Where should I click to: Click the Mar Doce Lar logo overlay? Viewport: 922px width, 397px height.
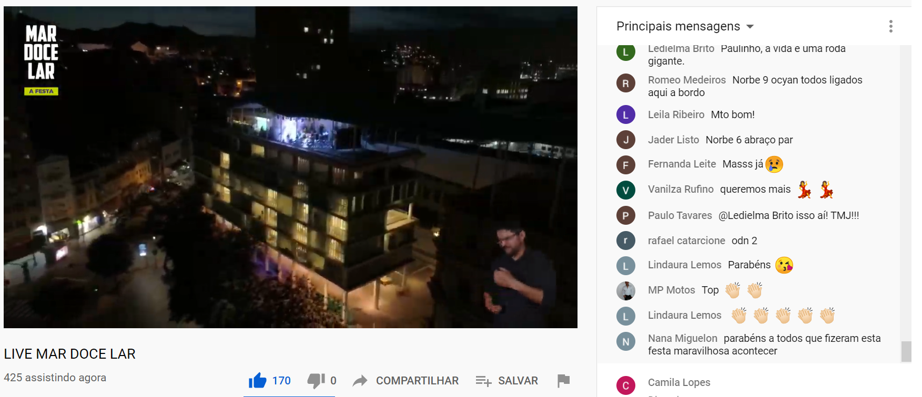[x=41, y=60]
